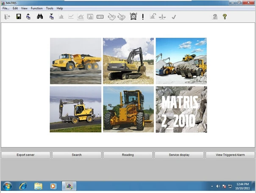Viewport: 256px width, 193px height.
Task: Click the balance scale icon
Action: pyautogui.click(x=162, y=17)
